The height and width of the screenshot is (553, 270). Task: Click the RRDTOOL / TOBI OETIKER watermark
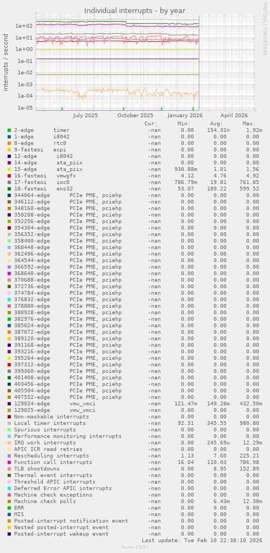pos(265,29)
